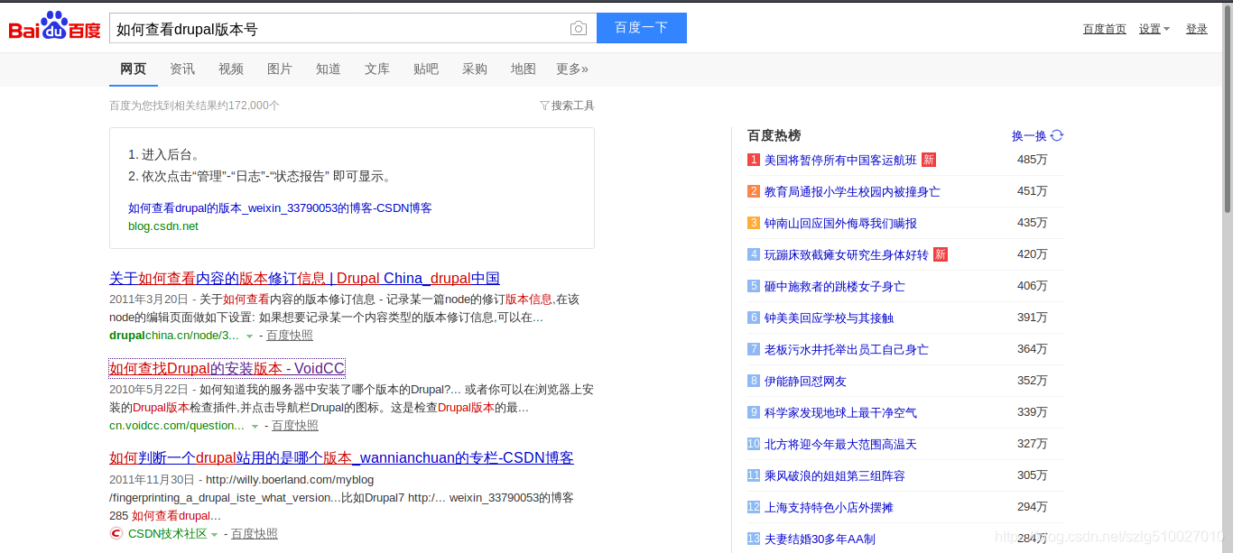Click the Baidu logo
This screenshot has height=553, width=1233.
(x=55, y=27)
